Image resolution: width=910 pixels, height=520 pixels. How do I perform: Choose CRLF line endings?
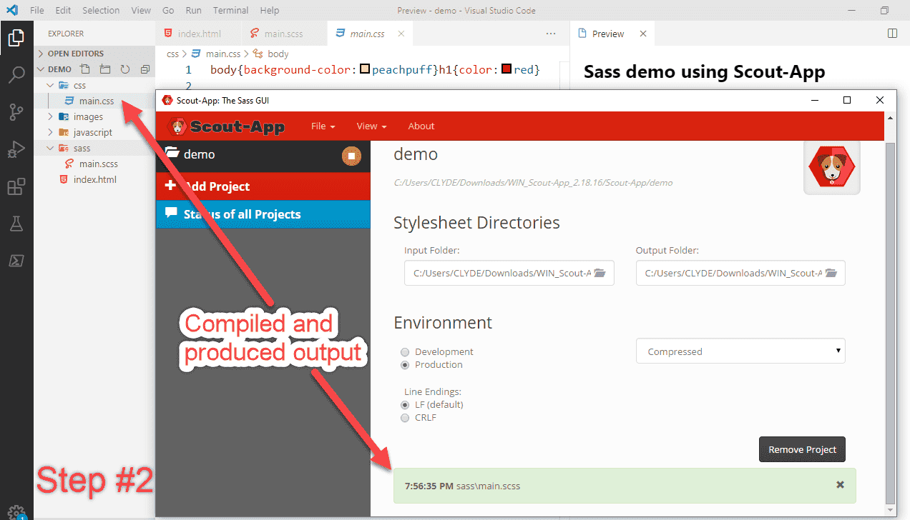coord(405,418)
